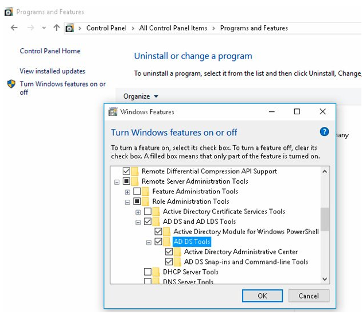Select Control Panel breadcrumb
This screenshot has height=314, width=362.
click(x=107, y=28)
